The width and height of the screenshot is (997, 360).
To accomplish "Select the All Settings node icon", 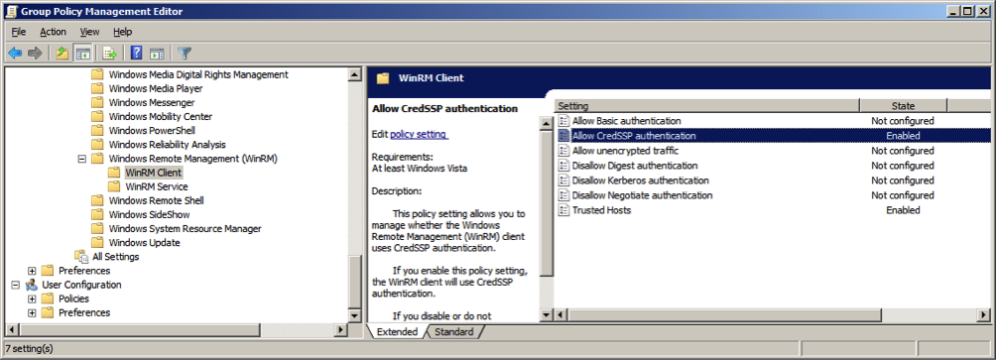I will [x=80, y=256].
